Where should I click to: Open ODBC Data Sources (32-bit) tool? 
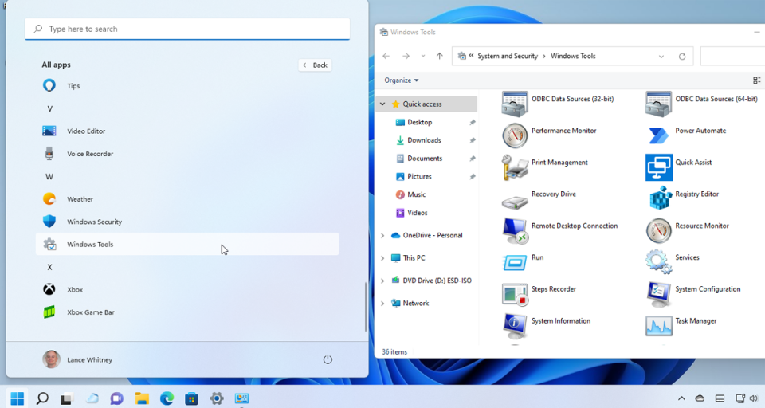pos(558,104)
